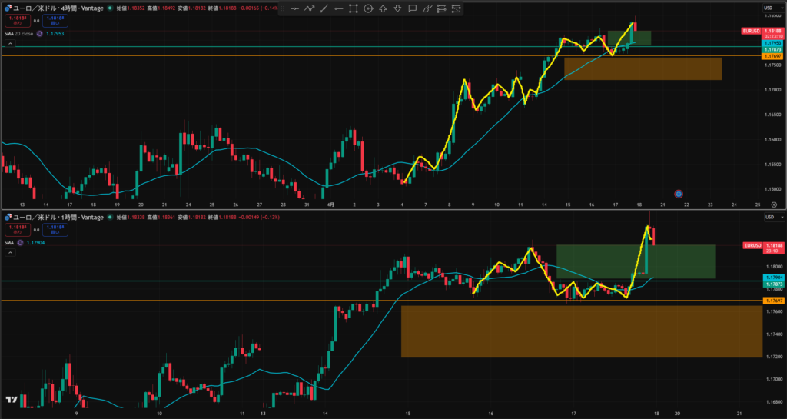
Task: Open the USD currency dropdown on the upper chart
Action: click(769, 8)
